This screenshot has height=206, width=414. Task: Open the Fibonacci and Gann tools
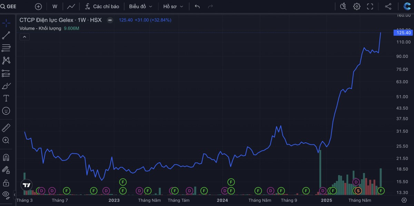[6, 48]
